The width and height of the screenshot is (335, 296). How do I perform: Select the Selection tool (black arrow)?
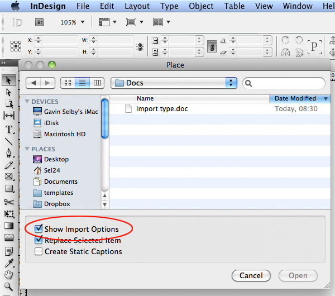8,80
